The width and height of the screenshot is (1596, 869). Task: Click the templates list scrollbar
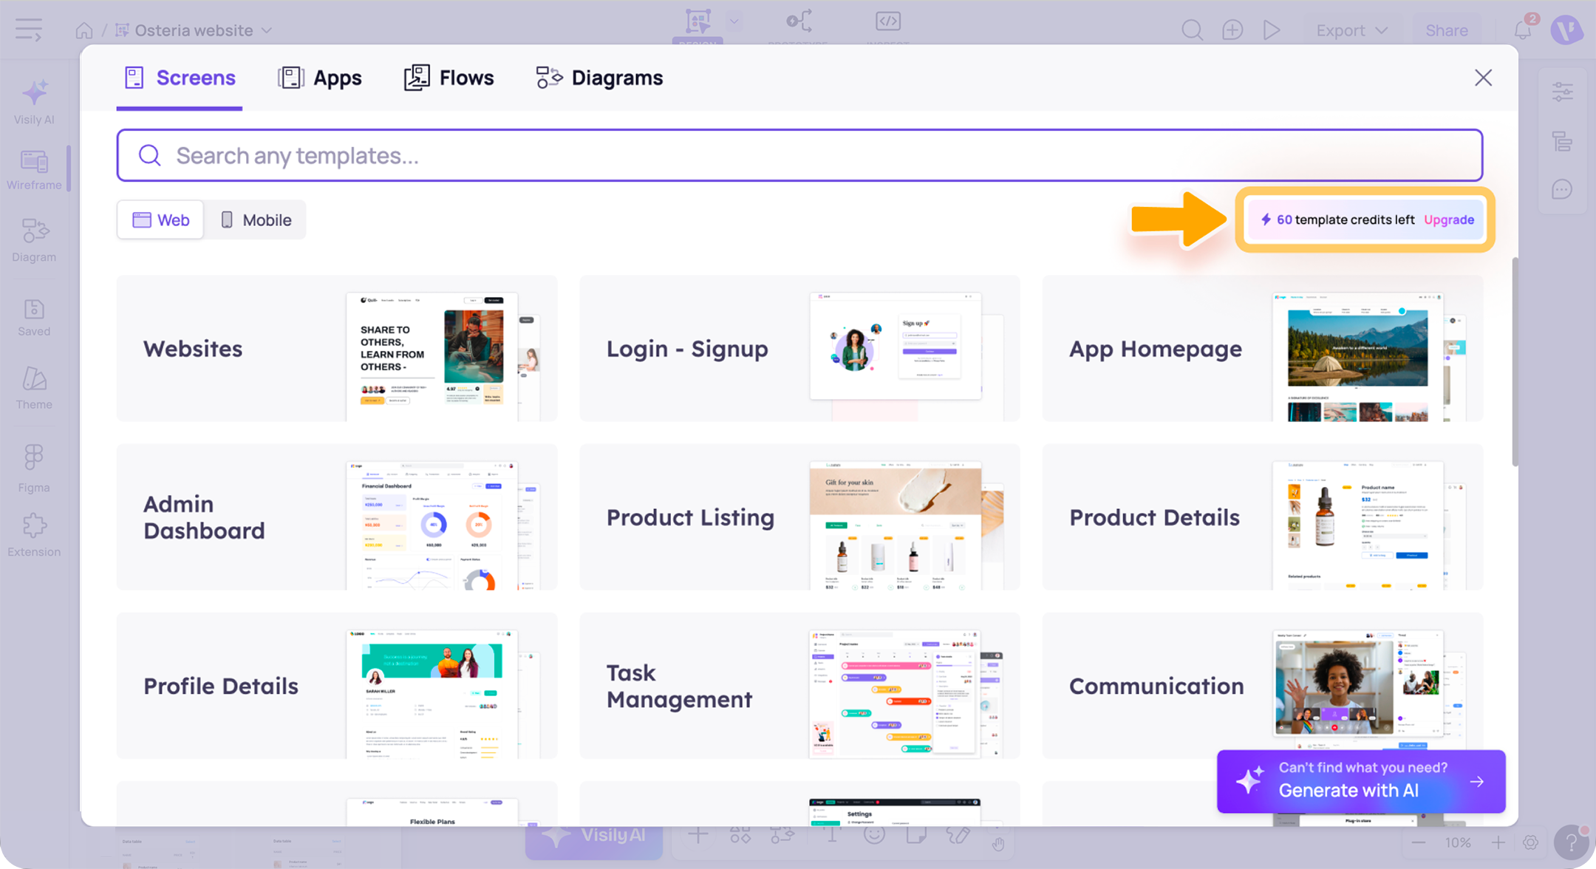(1515, 362)
